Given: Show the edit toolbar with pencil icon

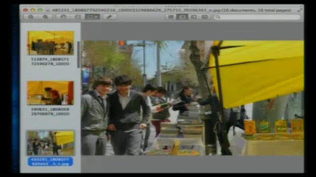Looking at the screenshot, I should 109,17.
